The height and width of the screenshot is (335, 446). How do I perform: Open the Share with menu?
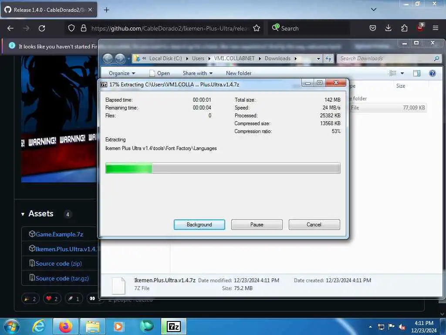(197, 73)
